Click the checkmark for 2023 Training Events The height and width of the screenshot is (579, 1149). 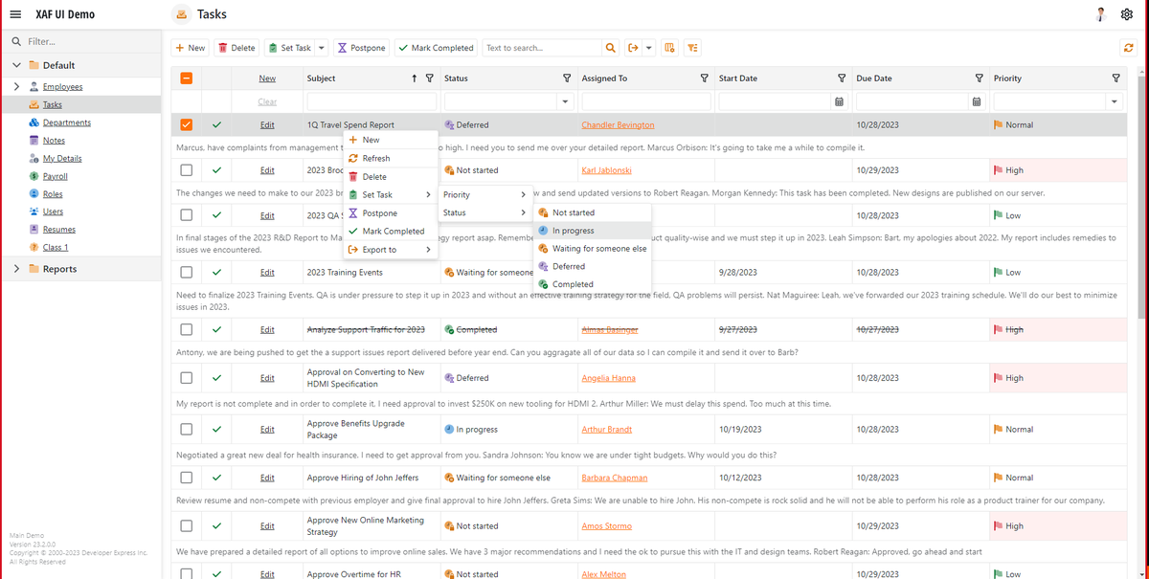pyautogui.click(x=217, y=273)
